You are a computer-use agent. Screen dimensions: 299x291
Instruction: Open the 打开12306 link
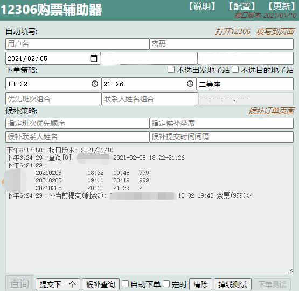[233, 31]
